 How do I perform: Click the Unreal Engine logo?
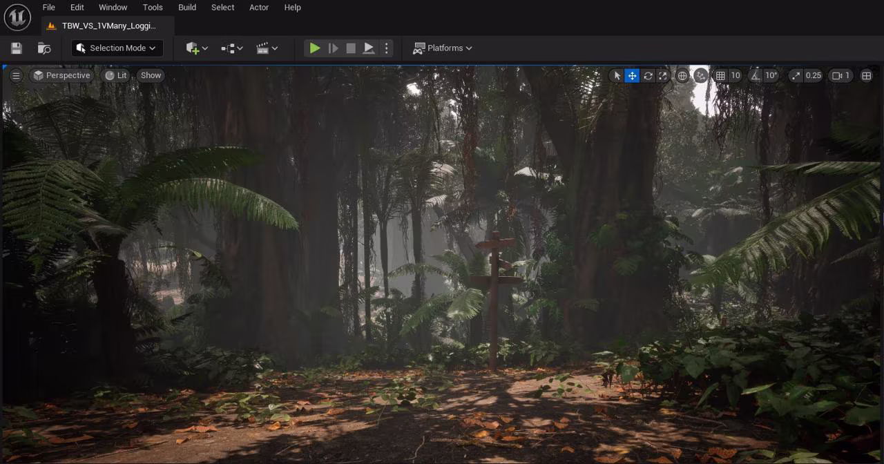[x=17, y=17]
